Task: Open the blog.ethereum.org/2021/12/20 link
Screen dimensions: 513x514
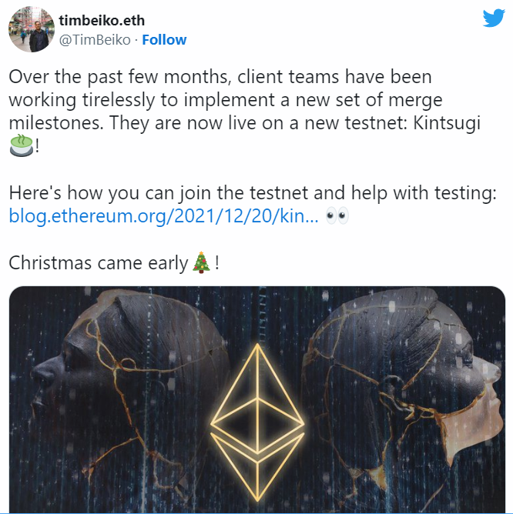Action: pos(163,216)
